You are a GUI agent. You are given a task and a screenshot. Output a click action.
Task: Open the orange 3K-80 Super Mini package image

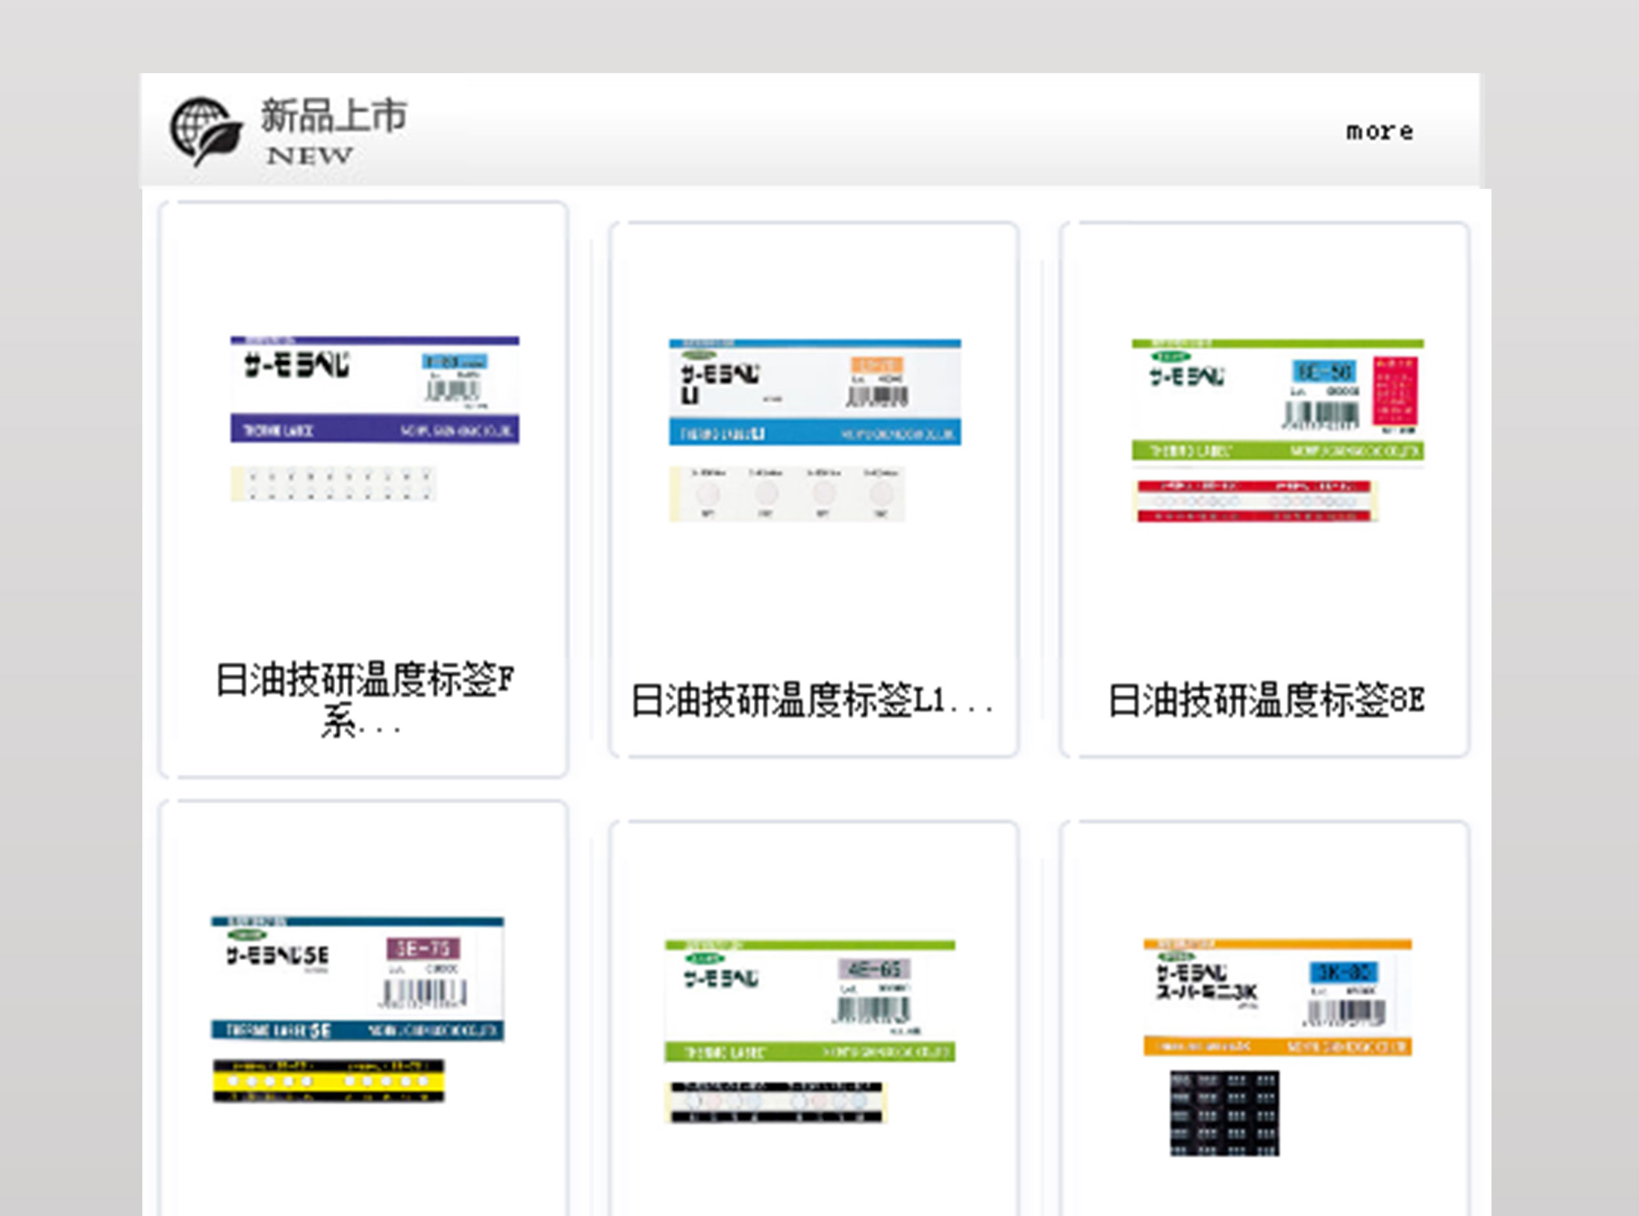coord(1277,997)
